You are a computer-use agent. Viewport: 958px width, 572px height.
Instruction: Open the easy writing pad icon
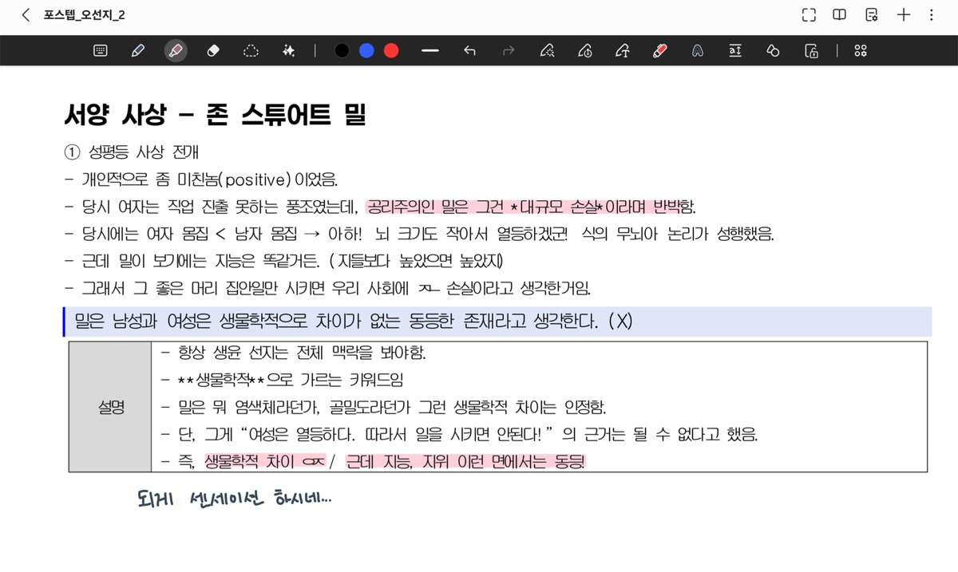coord(734,51)
